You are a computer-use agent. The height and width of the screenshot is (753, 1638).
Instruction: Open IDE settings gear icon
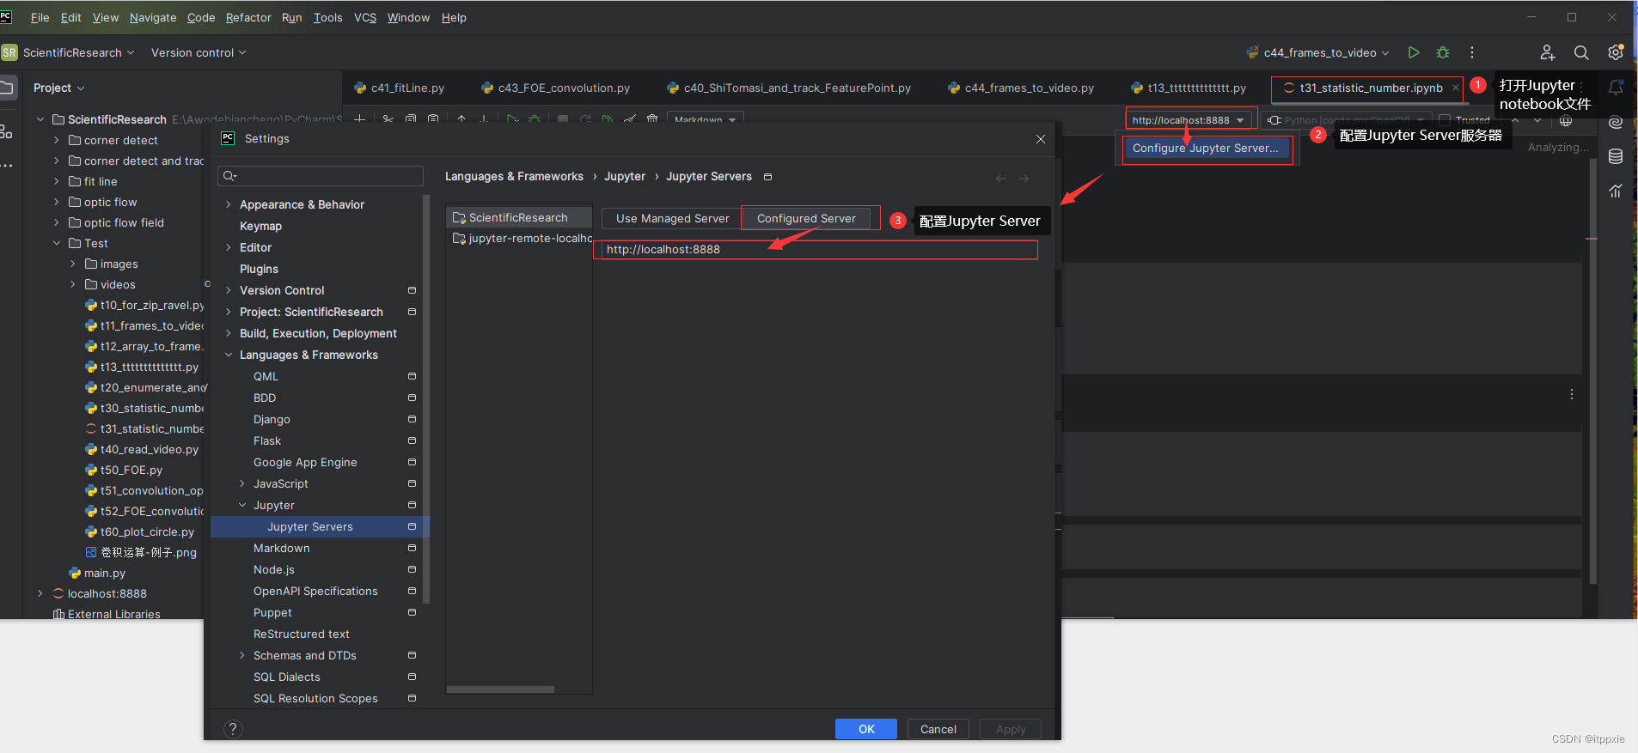(1616, 52)
